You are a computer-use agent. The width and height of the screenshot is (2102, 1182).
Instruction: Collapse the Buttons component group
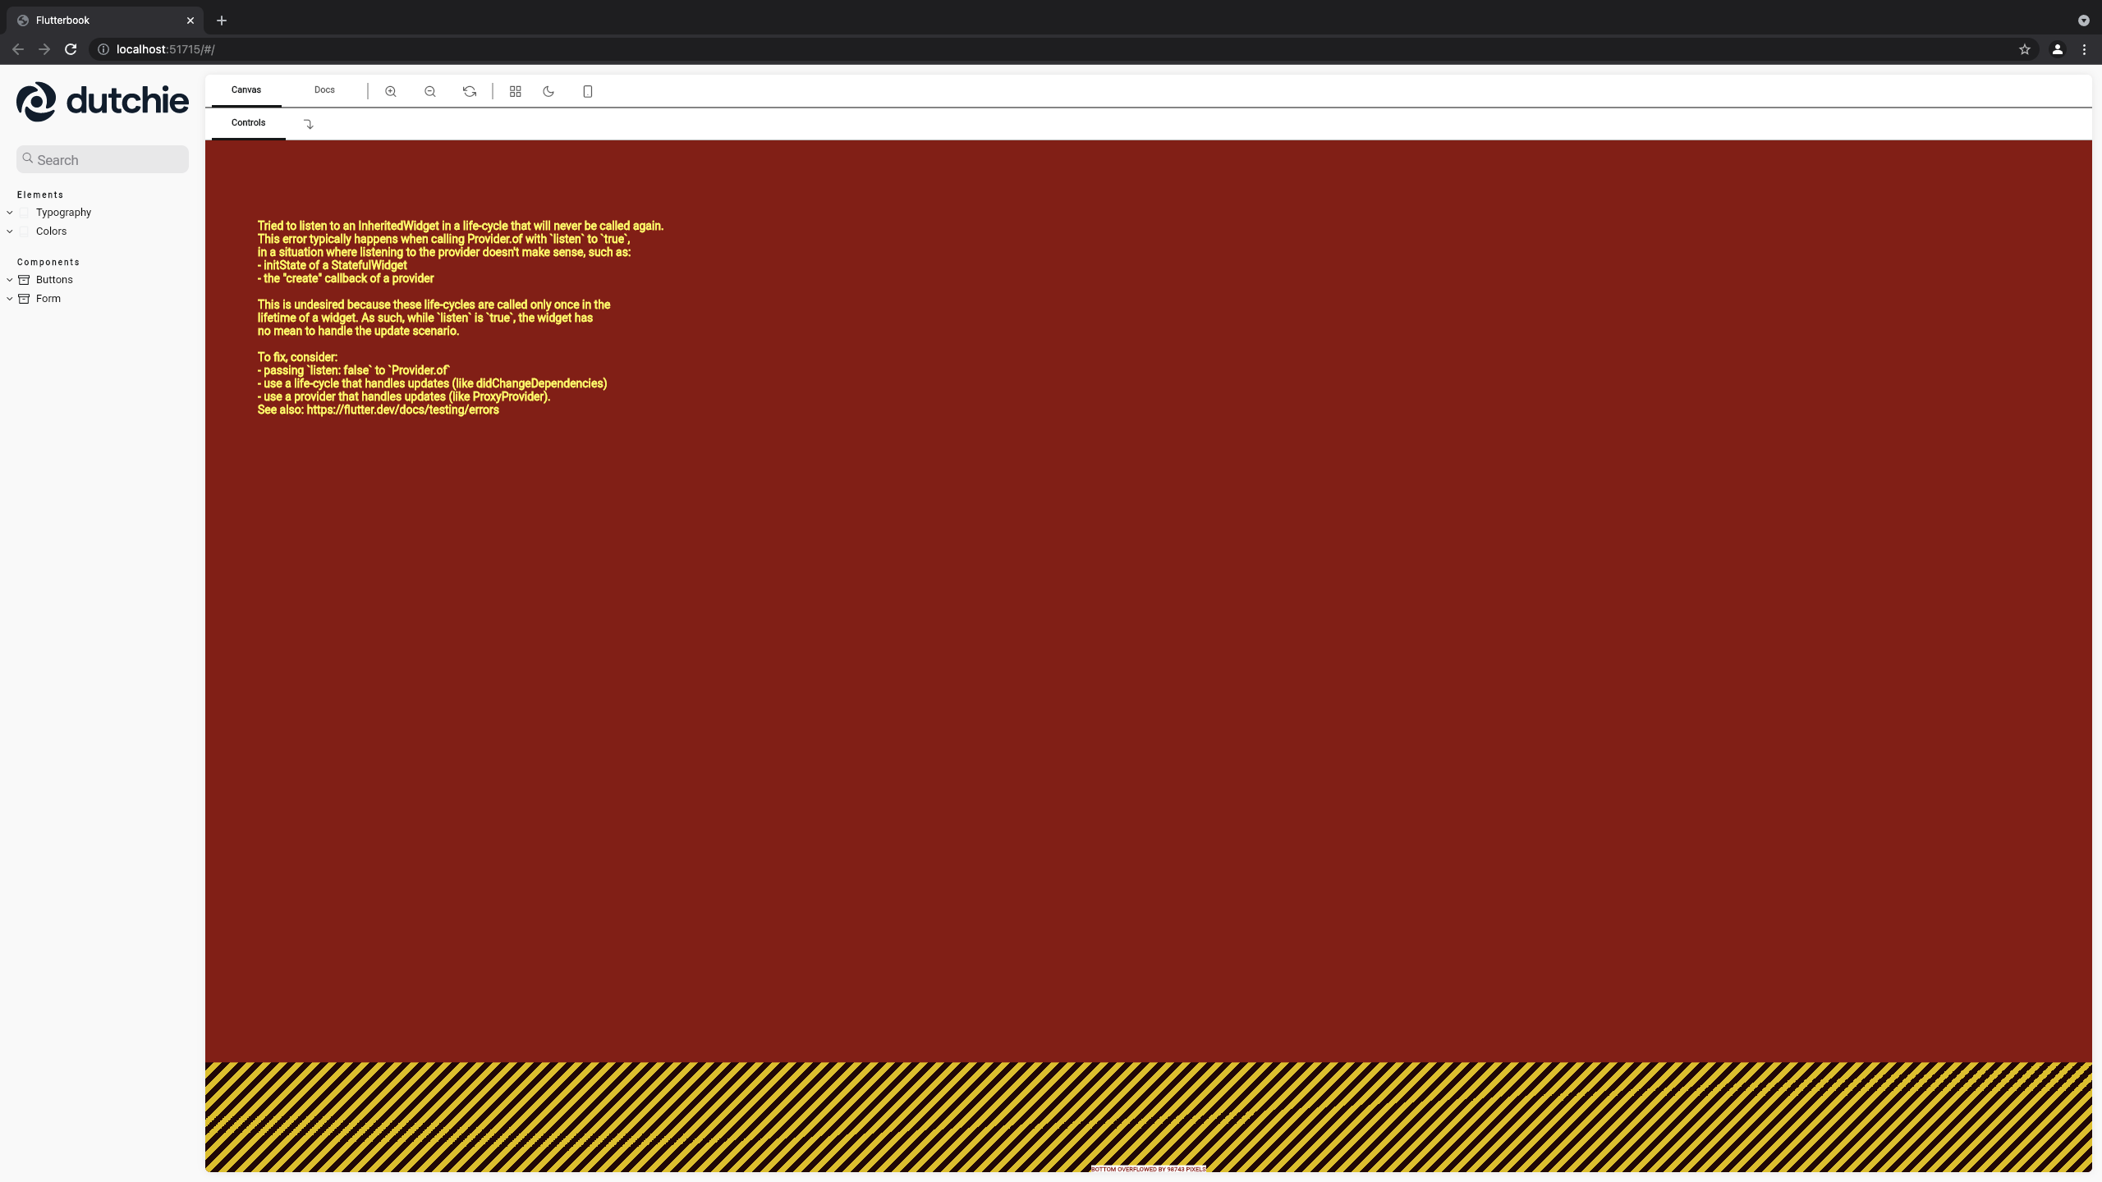9,279
